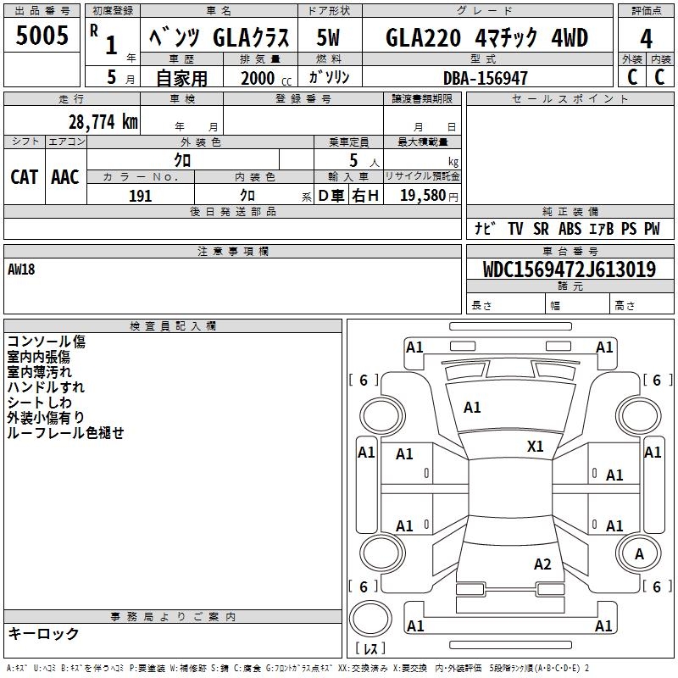Click the circled A wheel marker
678x678 pixels.
(638, 554)
